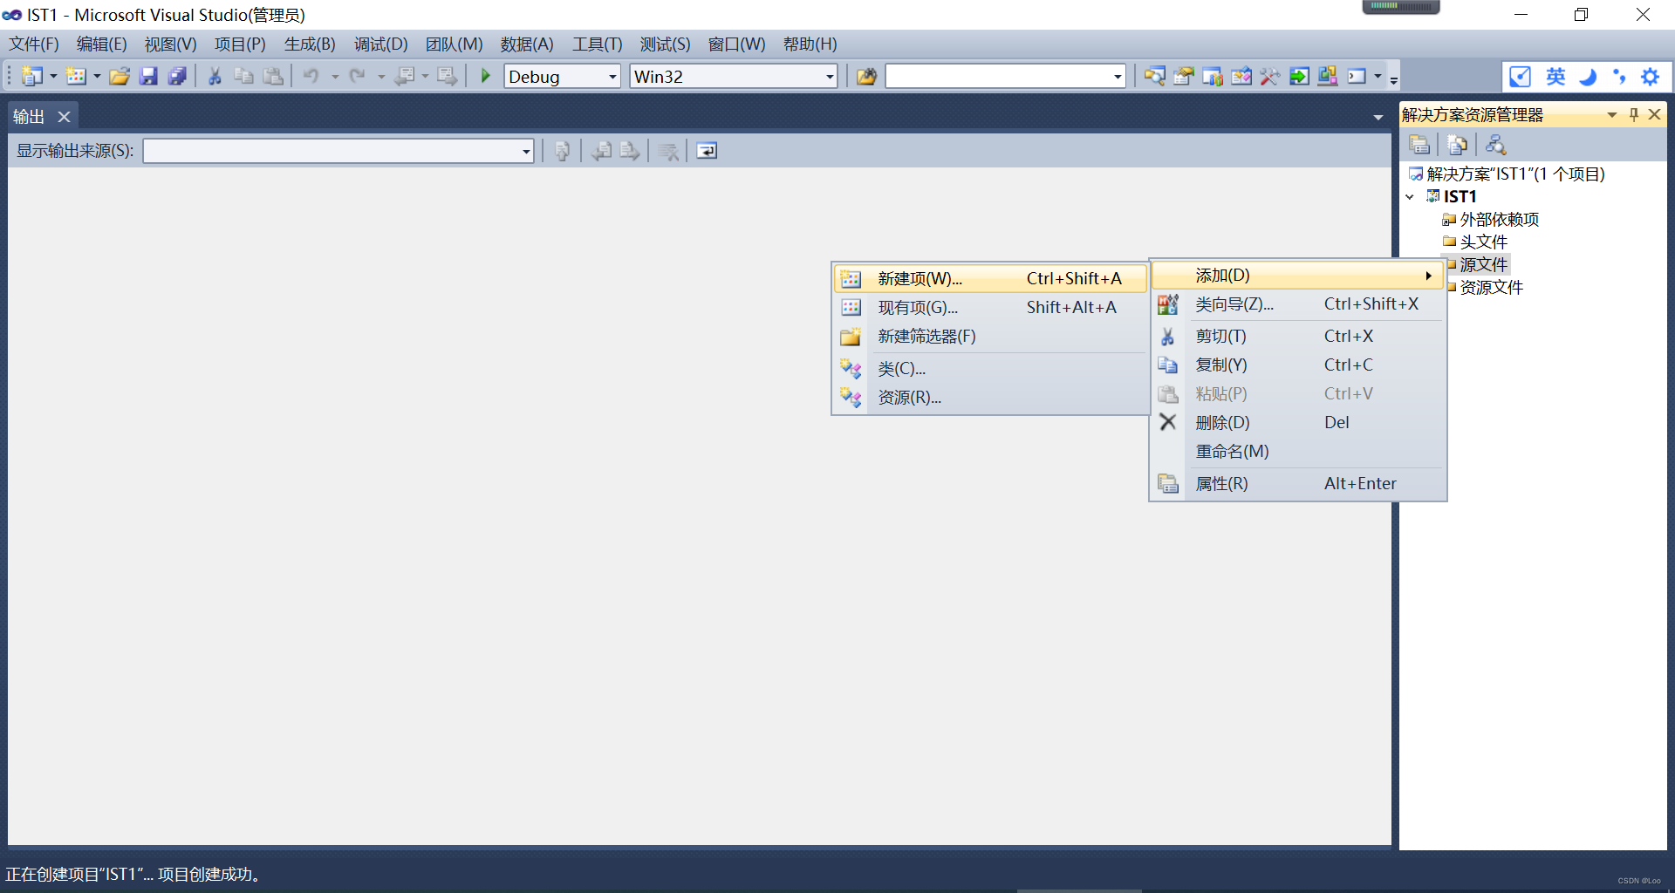Choose 现有项(G)... from the submenu
Viewport: 1675px width, 893px height.
pyautogui.click(x=990, y=307)
